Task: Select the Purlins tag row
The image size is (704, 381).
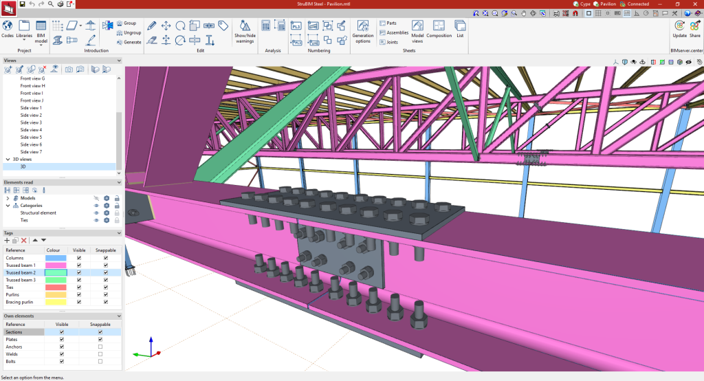Action: 14,295
